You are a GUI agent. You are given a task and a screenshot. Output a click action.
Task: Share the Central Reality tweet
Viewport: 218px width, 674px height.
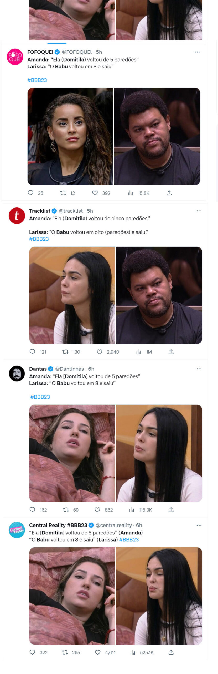pyautogui.click(x=171, y=652)
